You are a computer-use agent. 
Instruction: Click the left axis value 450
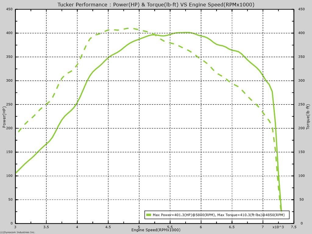pyautogui.click(x=9, y=9)
